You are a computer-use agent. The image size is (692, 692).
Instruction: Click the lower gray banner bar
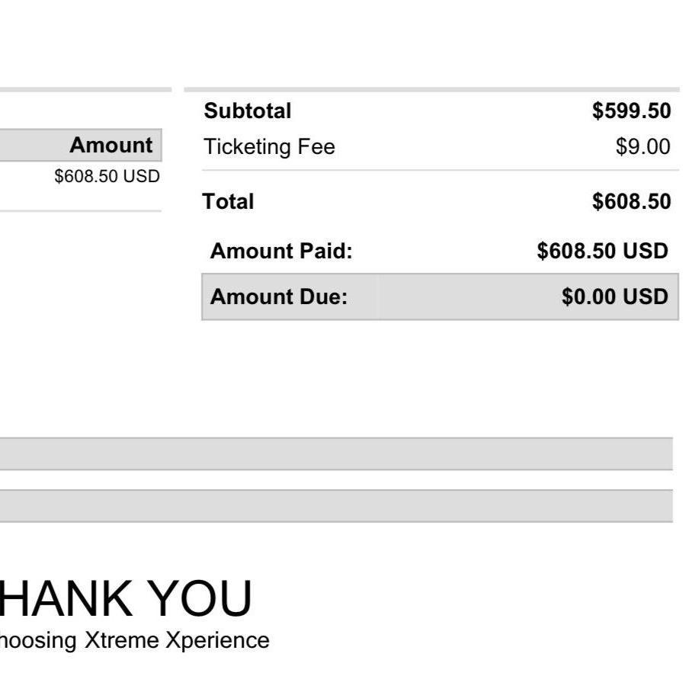[336, 506]
